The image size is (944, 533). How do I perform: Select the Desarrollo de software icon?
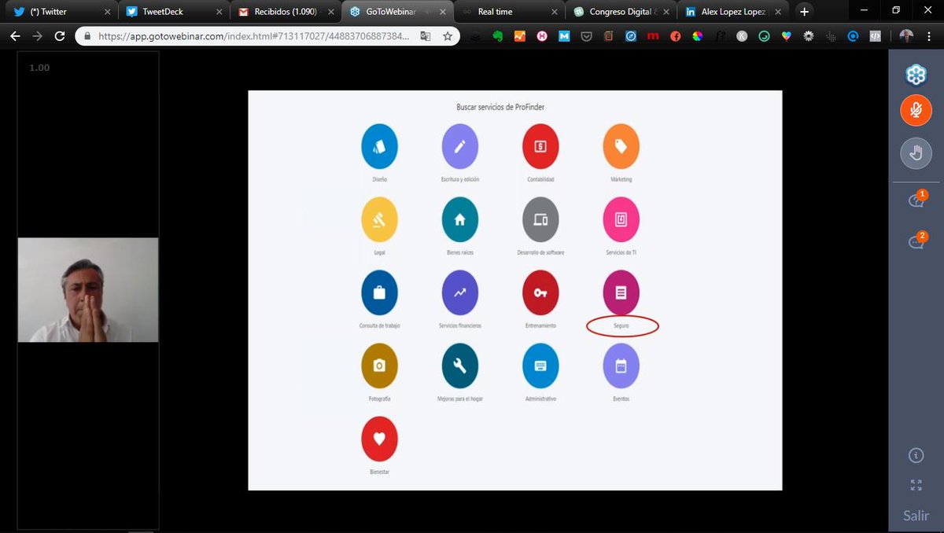(540, 219)
